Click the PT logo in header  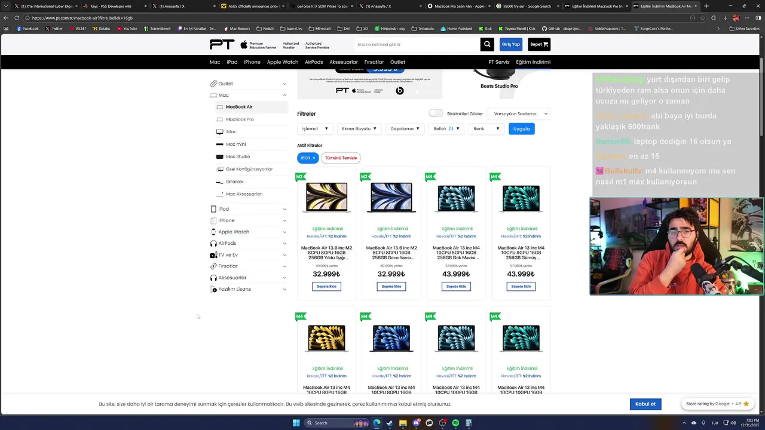(x=222, y=44)
